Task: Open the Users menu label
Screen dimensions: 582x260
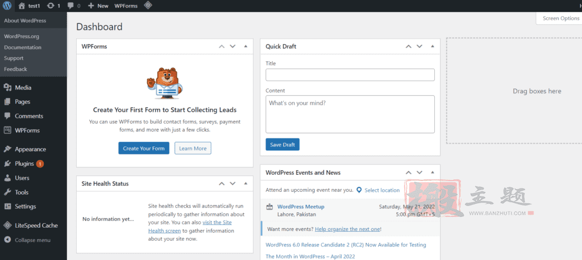Action: (22, 178)
